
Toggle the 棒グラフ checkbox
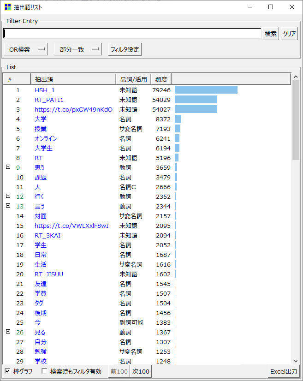click(x=7, y=371)
